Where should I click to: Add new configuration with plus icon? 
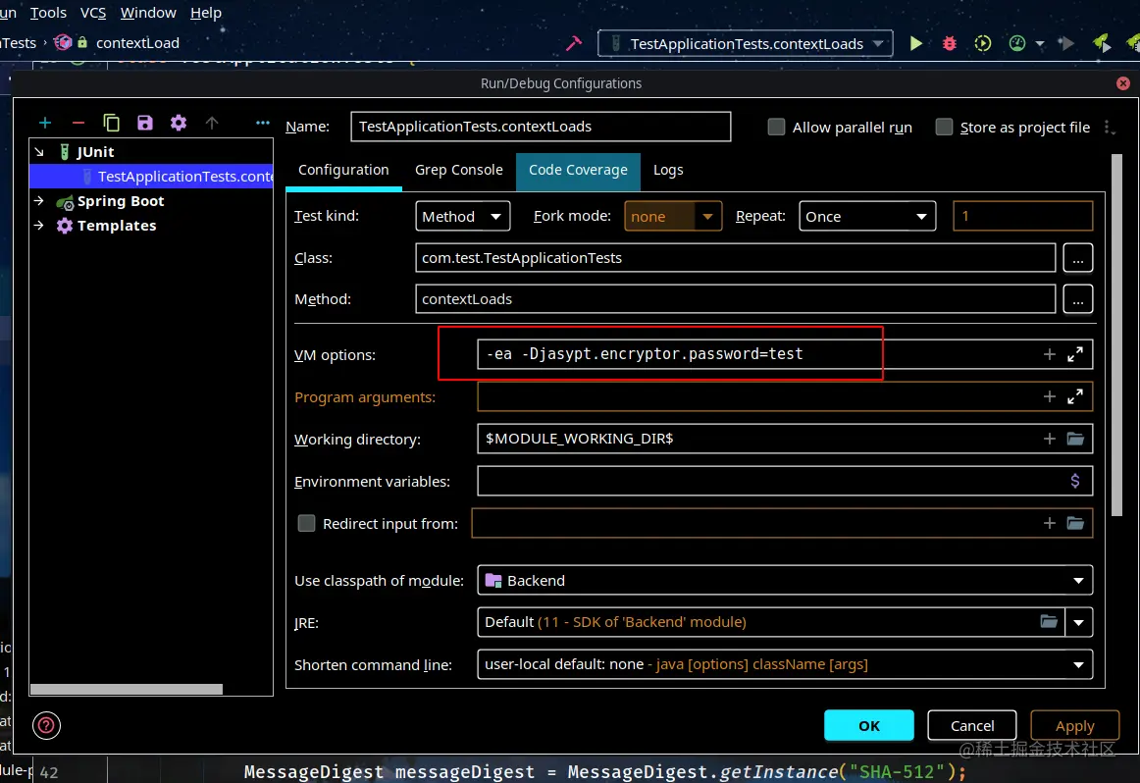45,123
